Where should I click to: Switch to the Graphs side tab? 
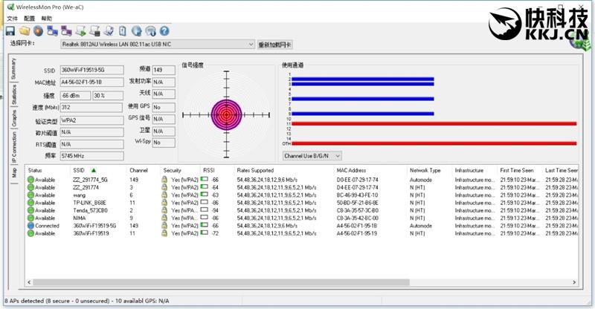coord(13,118)
